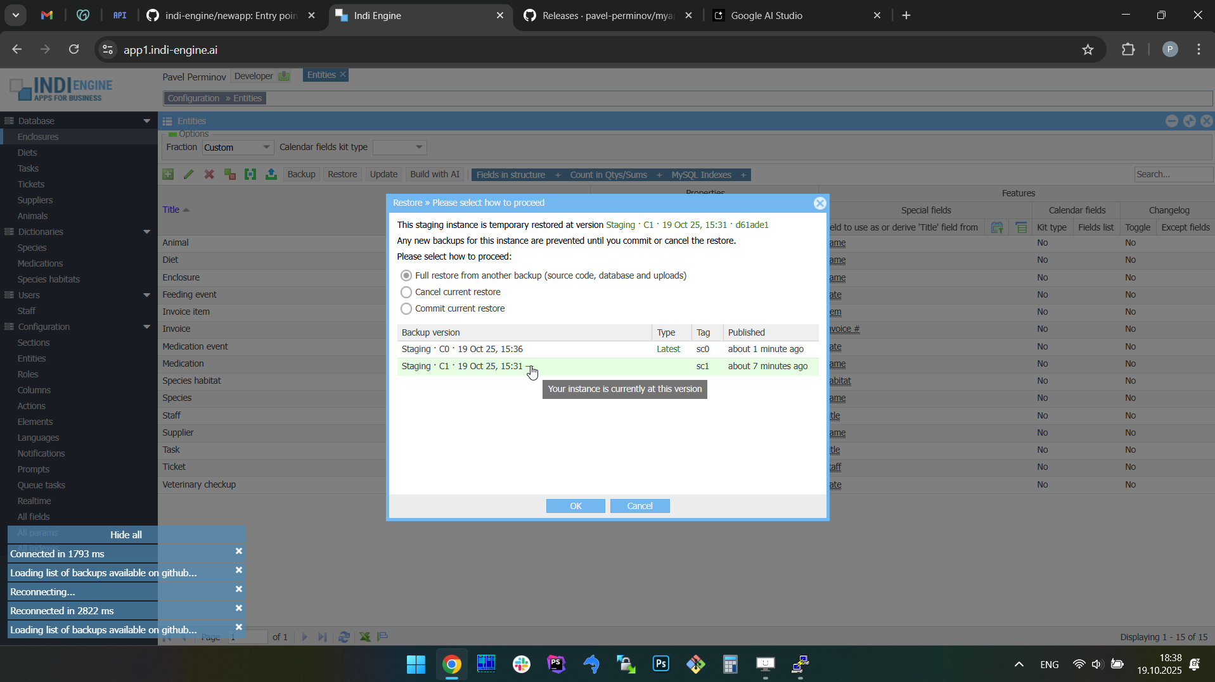Close the Restore dialog with the X icon
The height and width of the screenshot is (682, 1215).
click(820, 203)
